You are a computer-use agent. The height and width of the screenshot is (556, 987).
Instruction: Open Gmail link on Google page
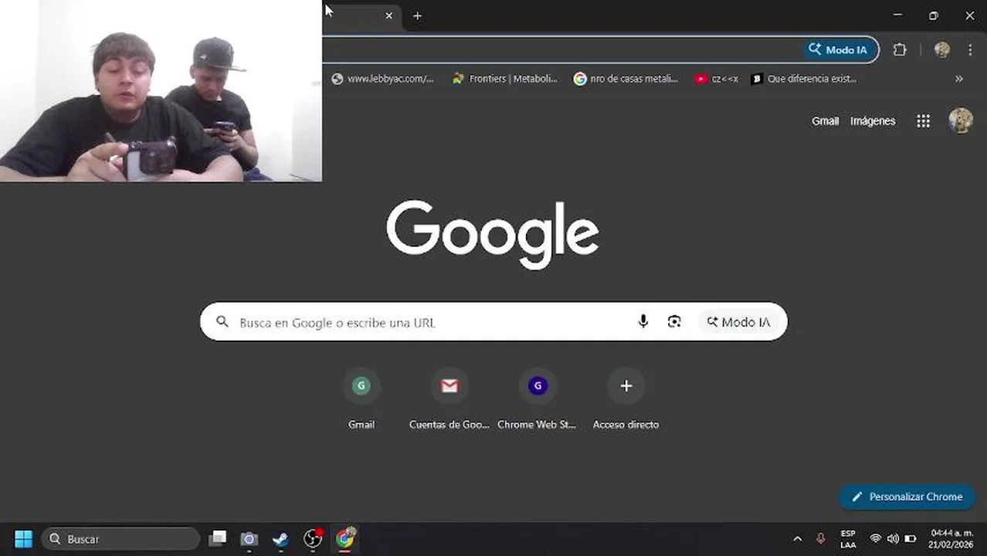tap(825, 120)
